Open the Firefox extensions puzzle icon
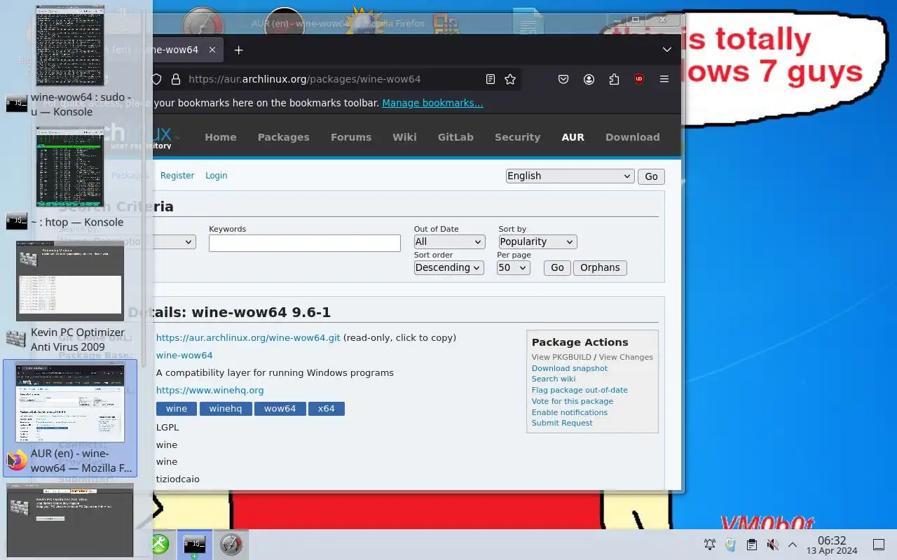Image resolution: width=897 pixels, height=560 pixels. [614, 79]
